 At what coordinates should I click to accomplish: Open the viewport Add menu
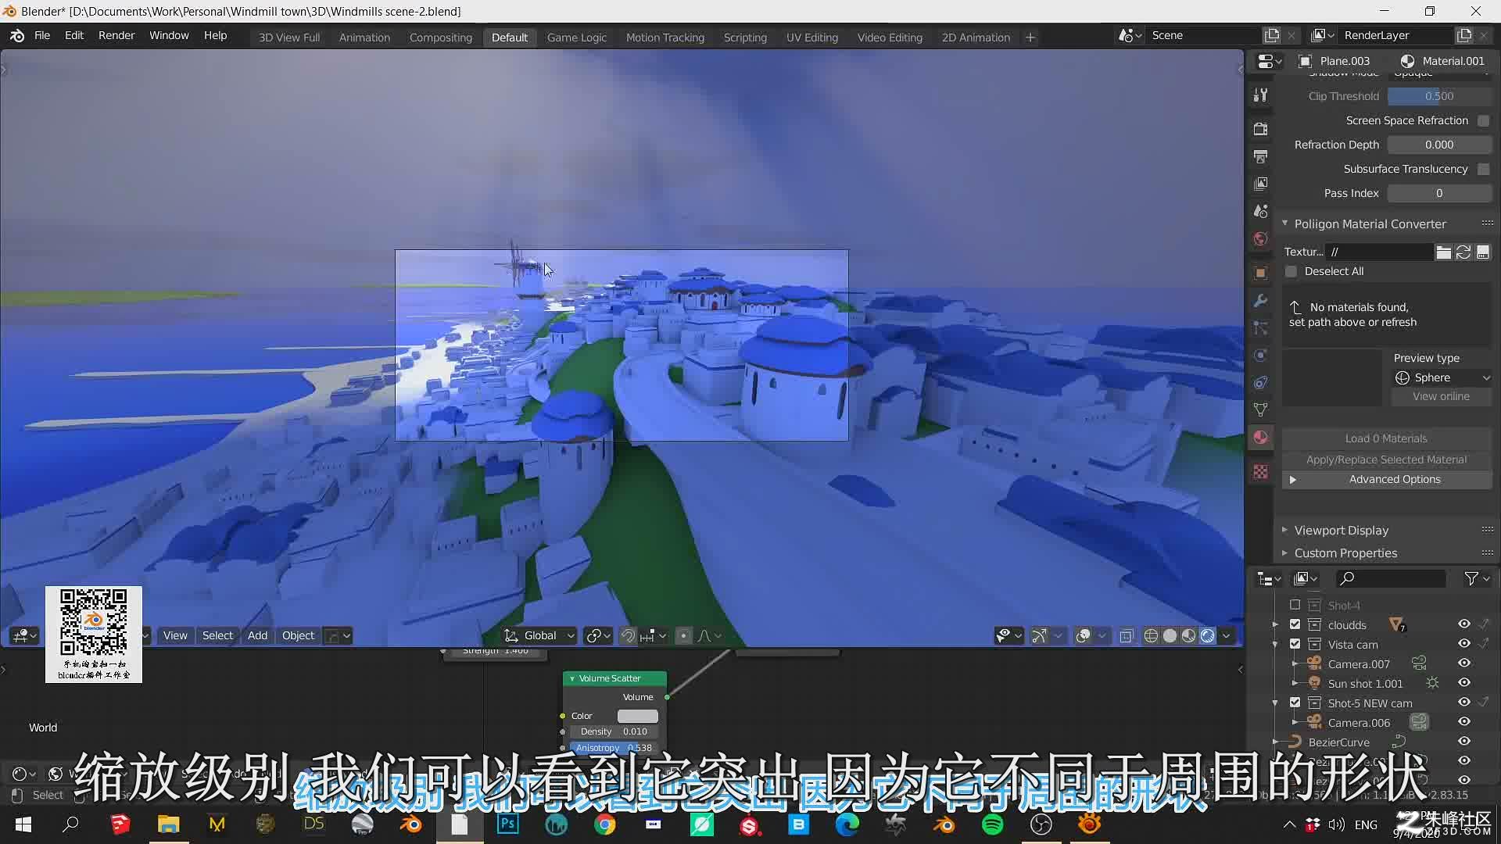pos(257,635)
